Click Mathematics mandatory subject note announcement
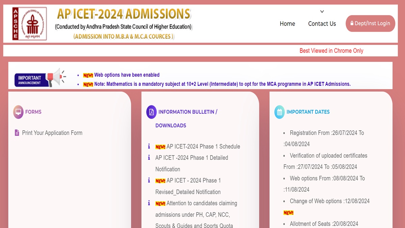The image size is (405, 228). pos(222,84)
